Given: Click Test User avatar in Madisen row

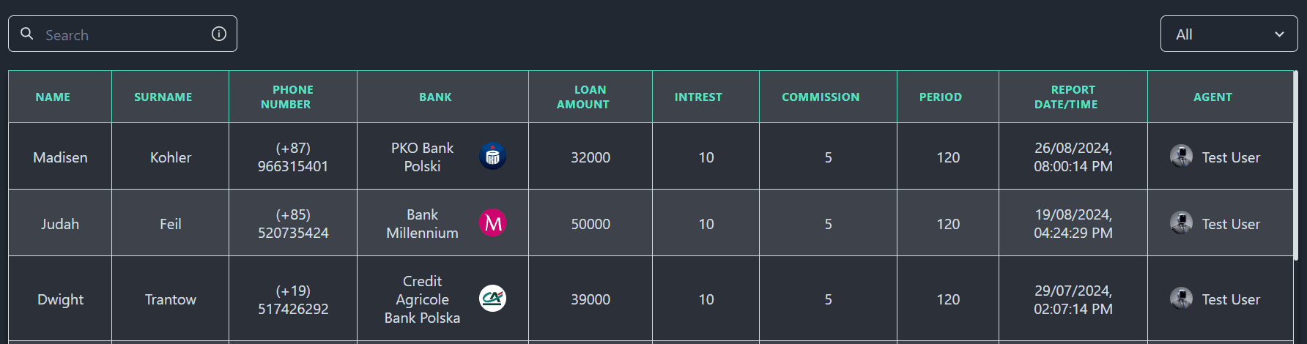Looking at the screenshot, I should tap(1181, 156).
